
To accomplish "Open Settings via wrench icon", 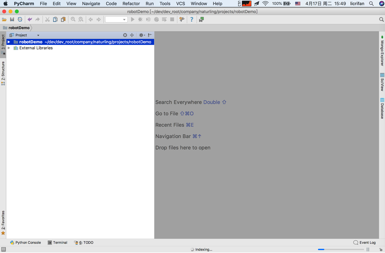I will pyautogui.click(x=182, y=20).
